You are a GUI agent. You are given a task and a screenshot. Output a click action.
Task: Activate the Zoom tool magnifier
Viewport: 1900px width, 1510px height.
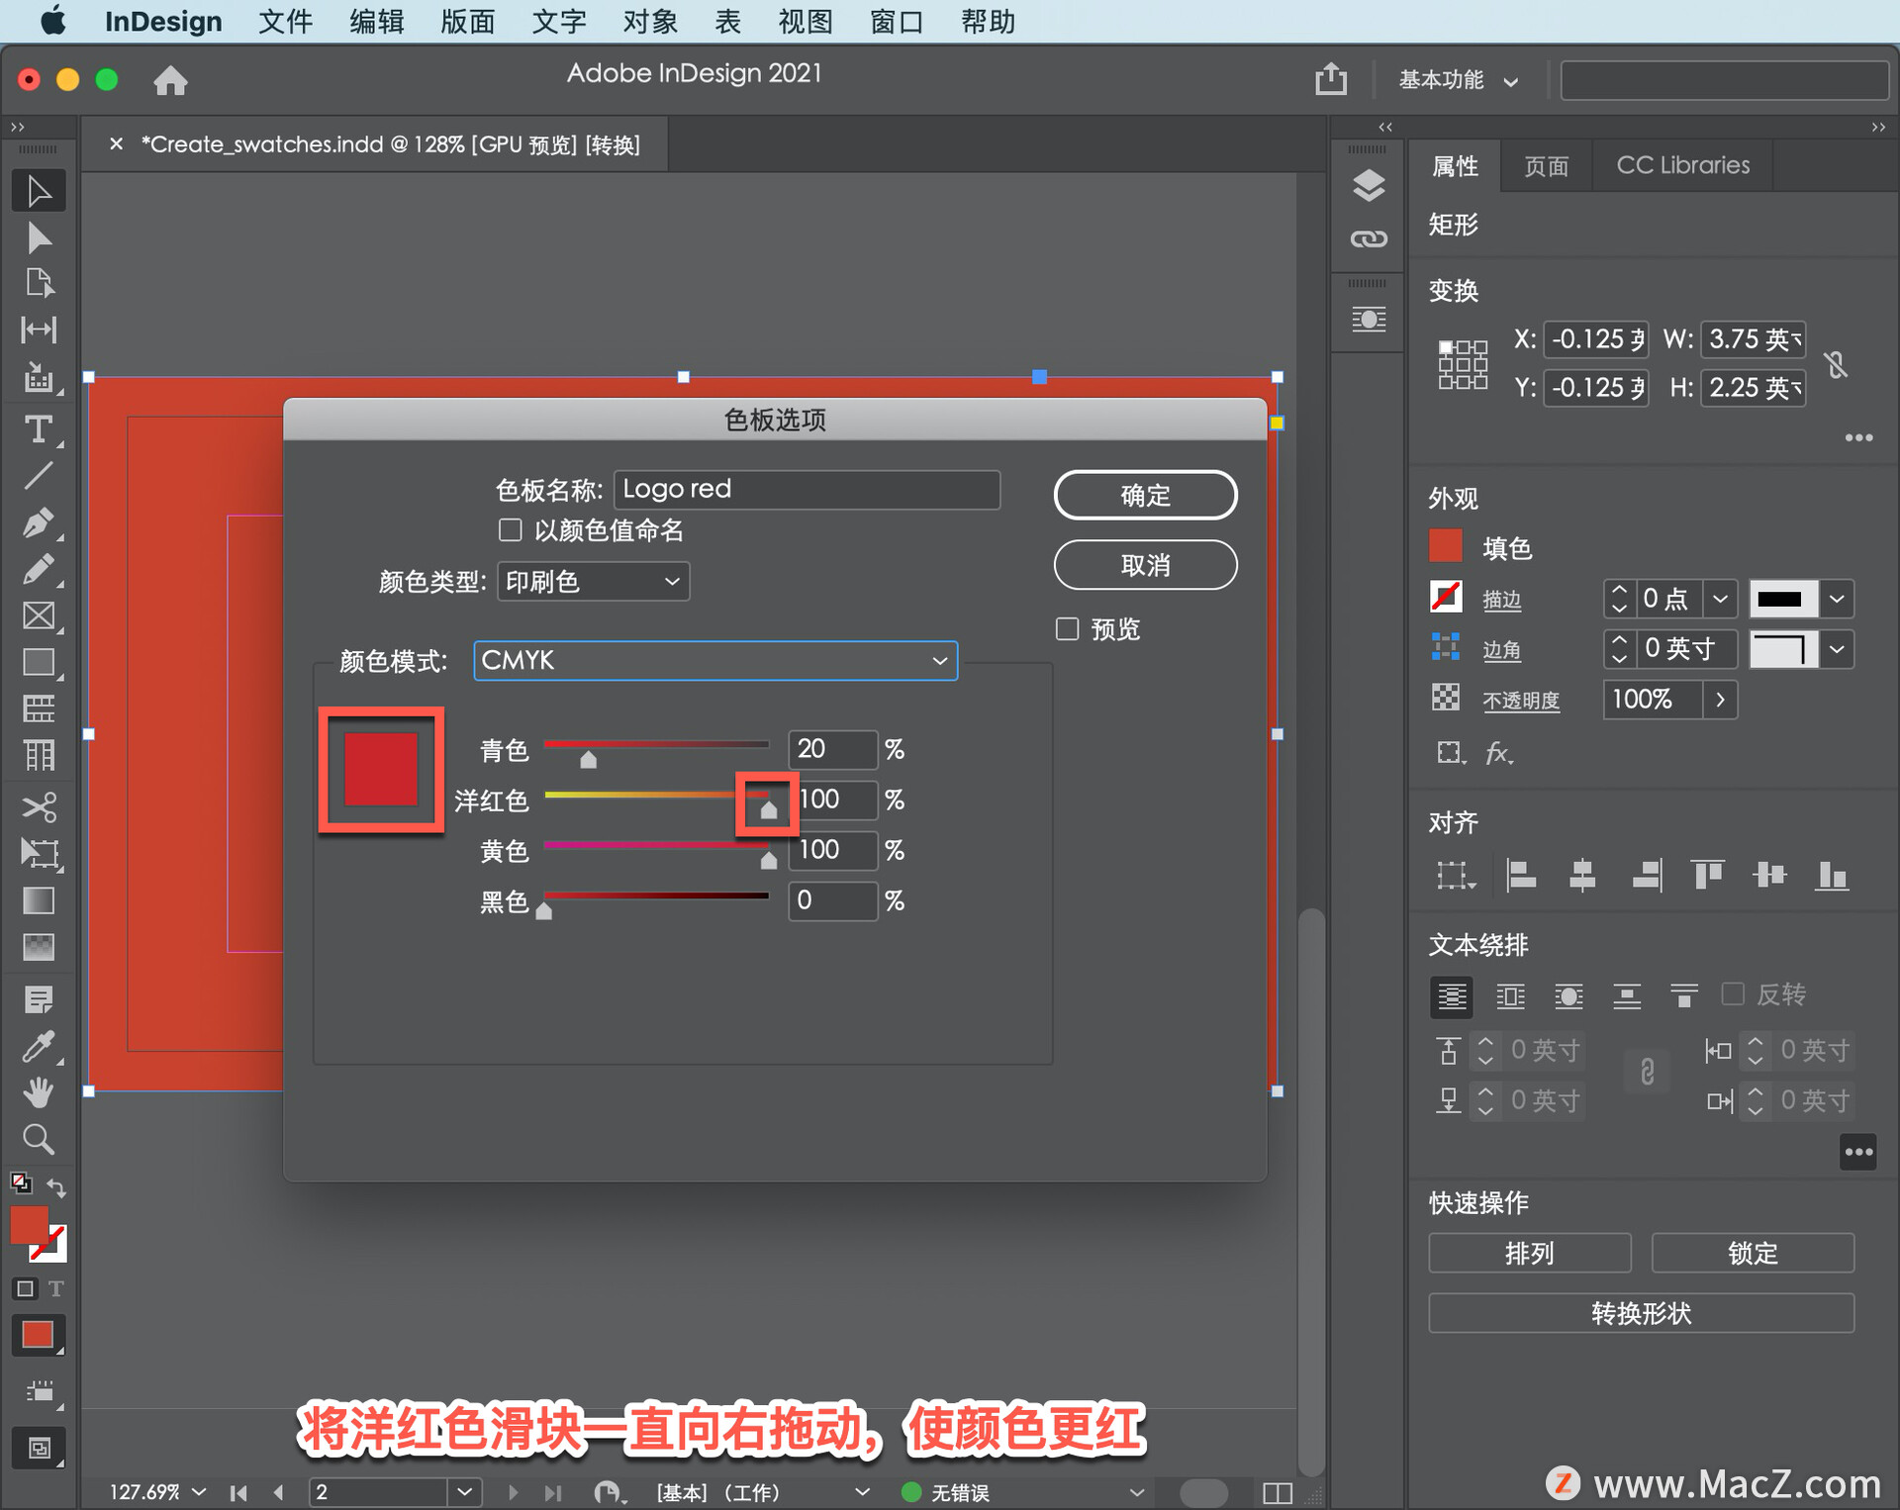click(38, 1139)
